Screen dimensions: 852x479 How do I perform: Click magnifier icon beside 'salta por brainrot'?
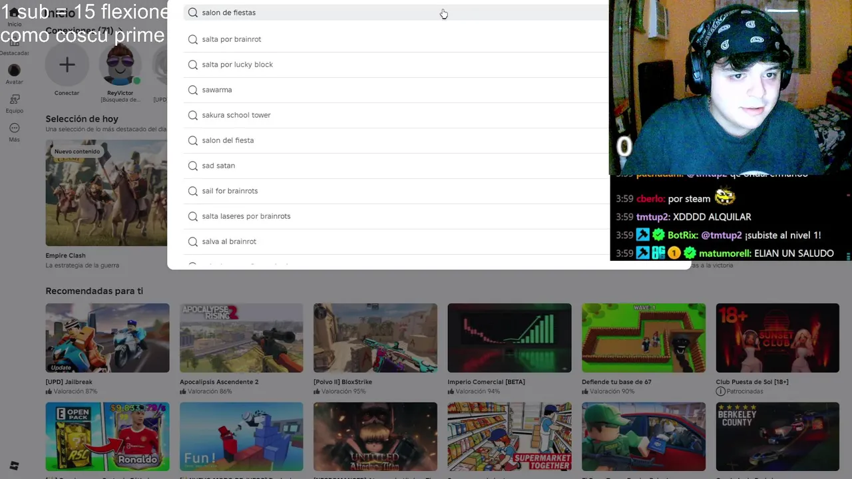point(193,39)
